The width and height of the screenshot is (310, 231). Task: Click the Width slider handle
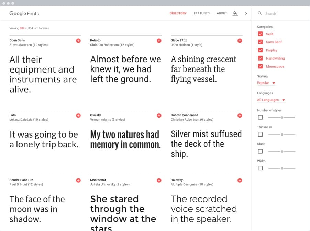click(x=282, y=168)
